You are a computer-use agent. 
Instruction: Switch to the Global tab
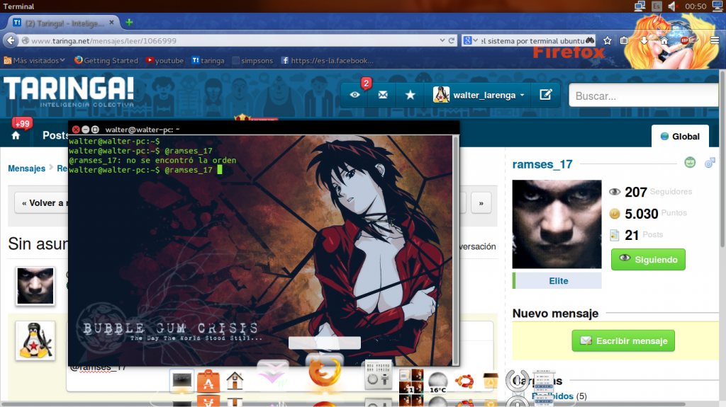pos(680,137)
